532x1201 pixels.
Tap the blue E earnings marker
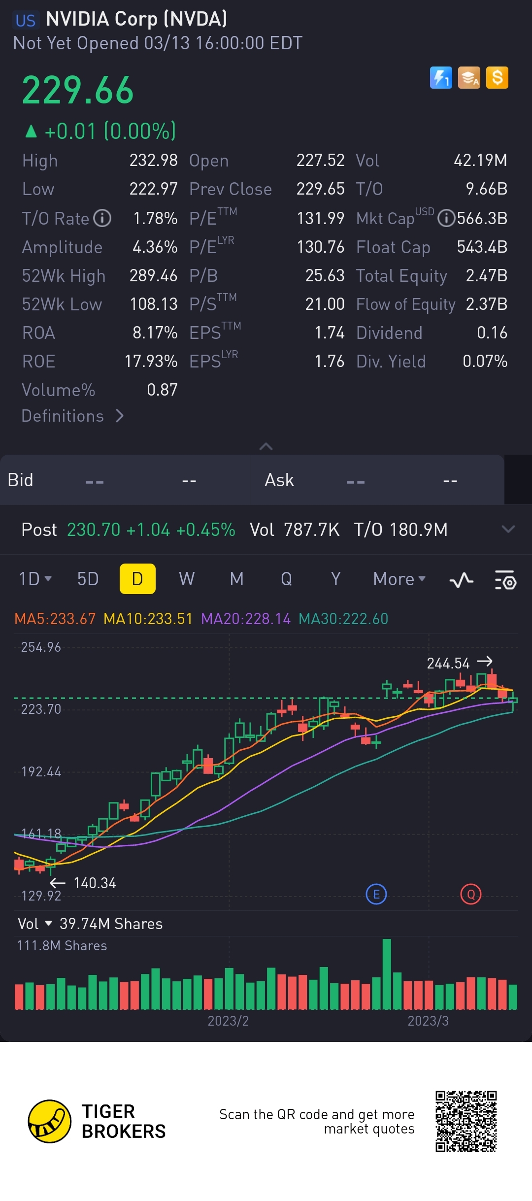[376, 894]
